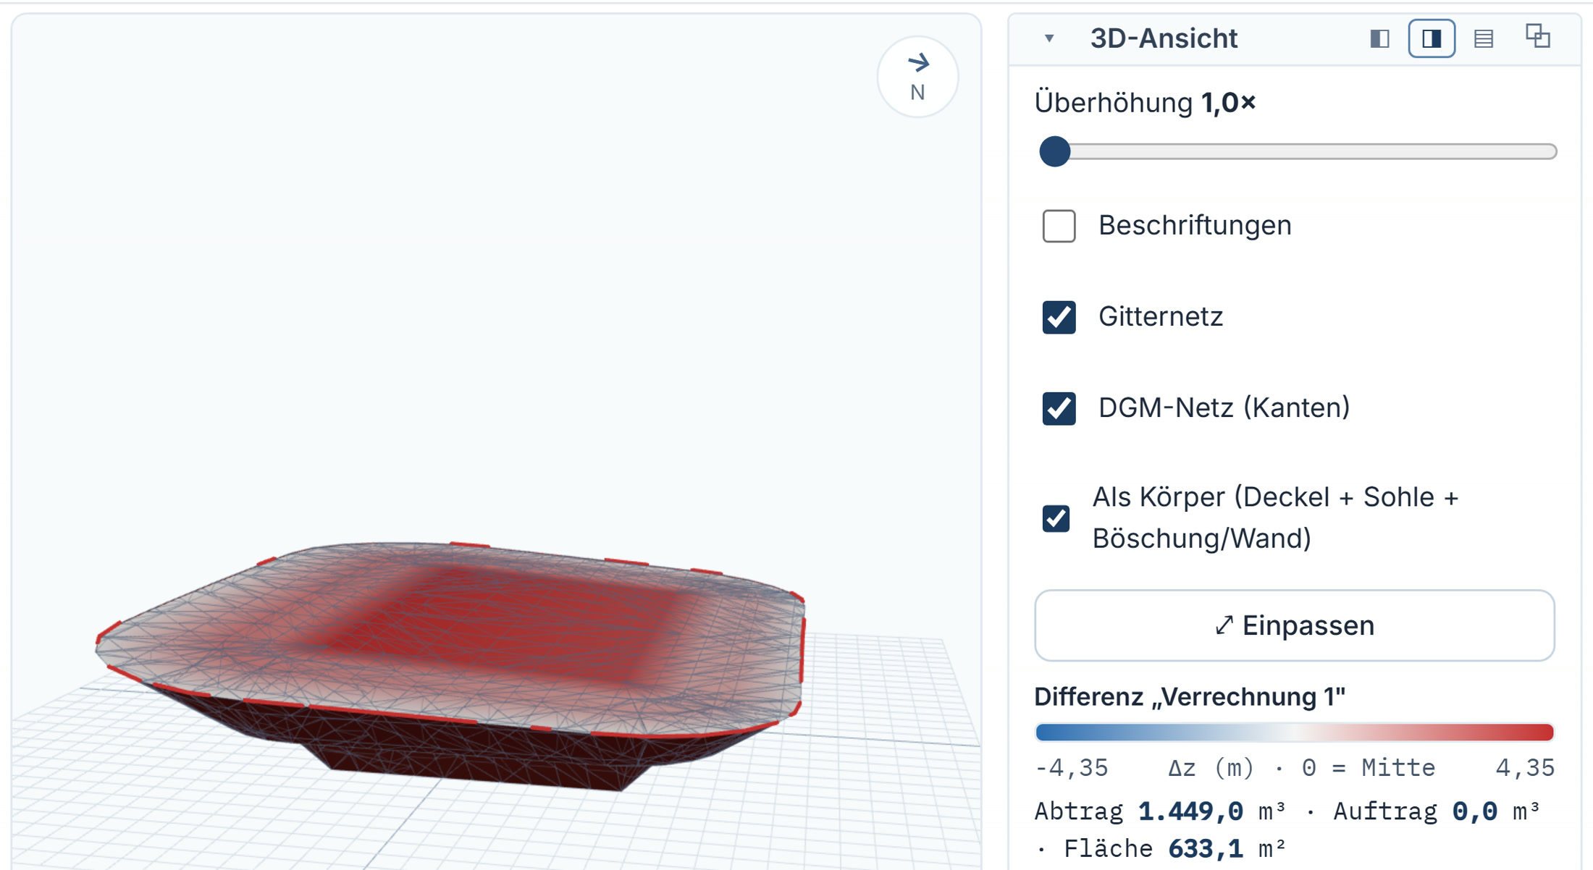This screenshot has width=1593, height=870.
Task: Disable the Gitternetz checkbox
Action: click(x=1059, y=317)
